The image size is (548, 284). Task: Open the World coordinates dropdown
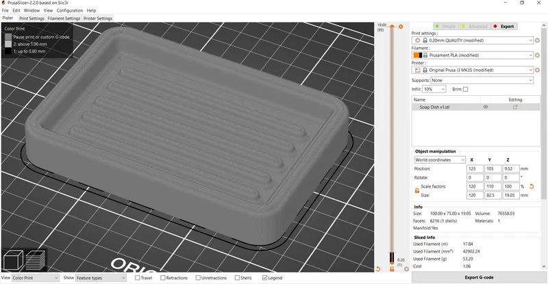(440, 160)
